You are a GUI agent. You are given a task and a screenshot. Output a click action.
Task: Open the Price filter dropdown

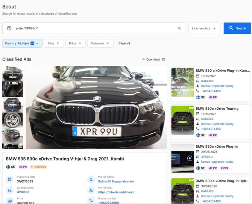pyautogui.click(x=75, y=43)
